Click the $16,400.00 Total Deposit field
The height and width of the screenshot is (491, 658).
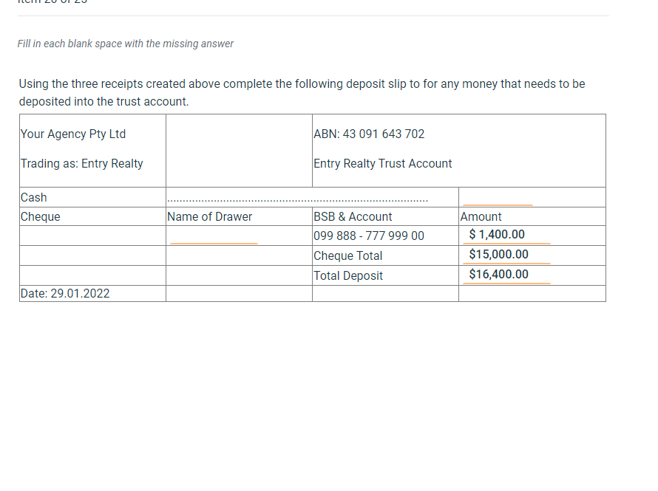506,275
